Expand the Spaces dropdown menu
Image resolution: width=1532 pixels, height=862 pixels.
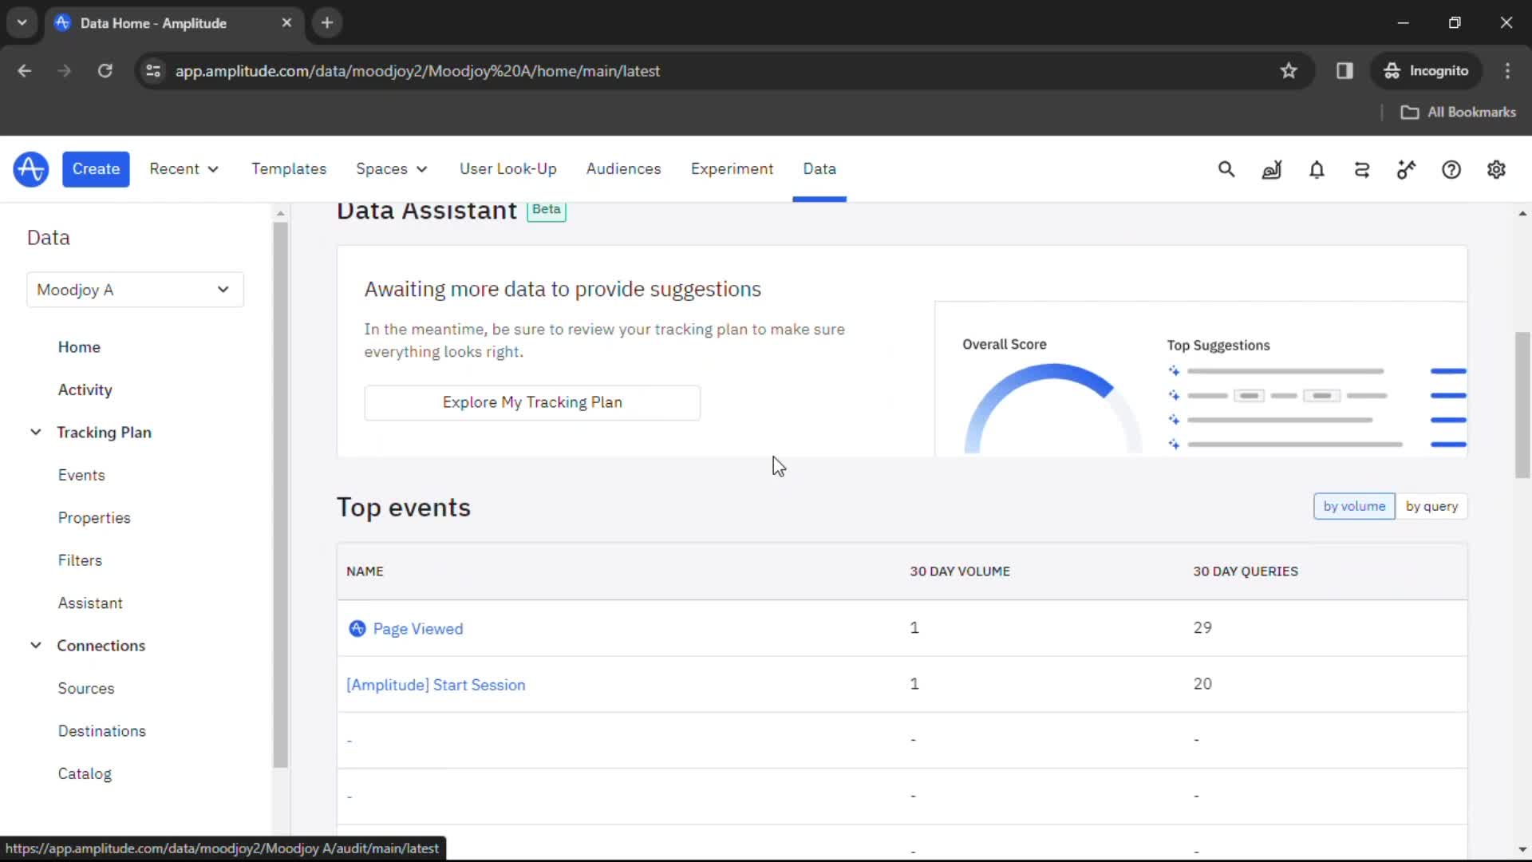point(392,169)
